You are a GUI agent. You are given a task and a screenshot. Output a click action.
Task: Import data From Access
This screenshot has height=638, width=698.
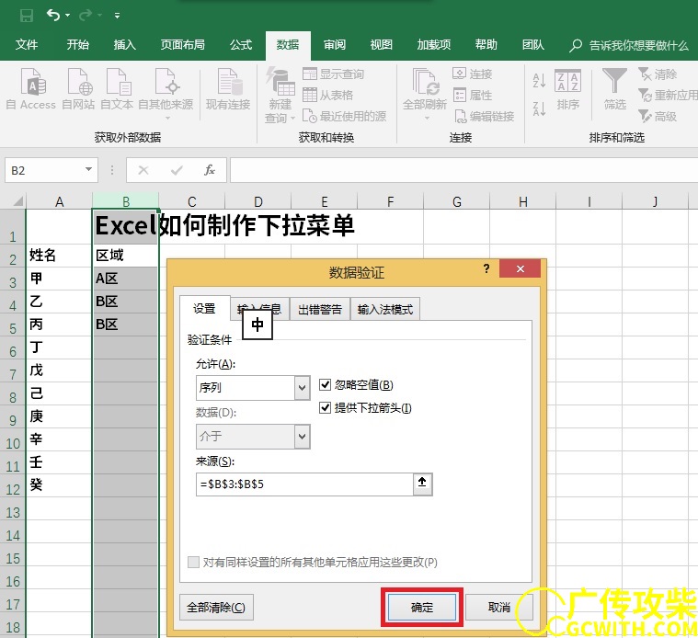[31, 89]
